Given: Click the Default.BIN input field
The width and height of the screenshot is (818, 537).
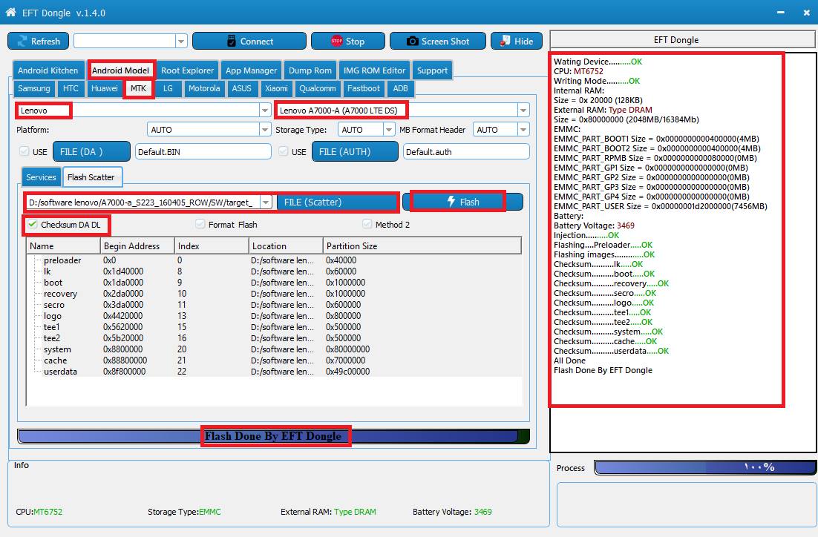Looking at the screenshot, I should (x=203, y=152).
